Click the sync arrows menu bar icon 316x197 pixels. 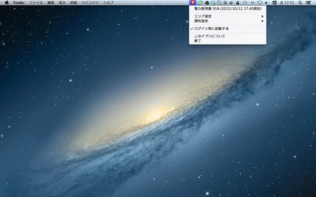(x=252, y=3)
